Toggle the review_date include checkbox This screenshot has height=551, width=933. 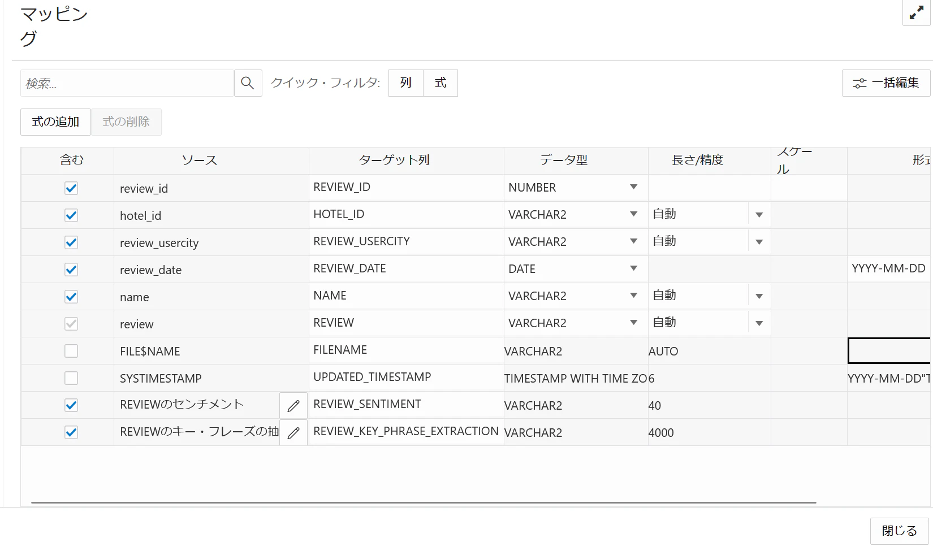click(x=71, y=270)
